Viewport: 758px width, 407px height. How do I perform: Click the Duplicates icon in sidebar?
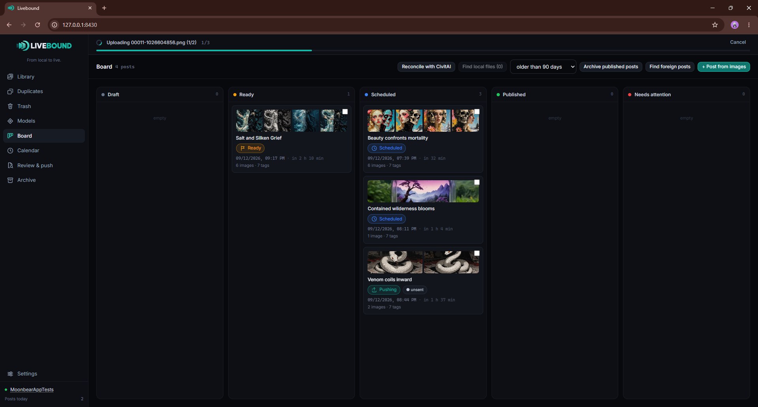(10, 91)
